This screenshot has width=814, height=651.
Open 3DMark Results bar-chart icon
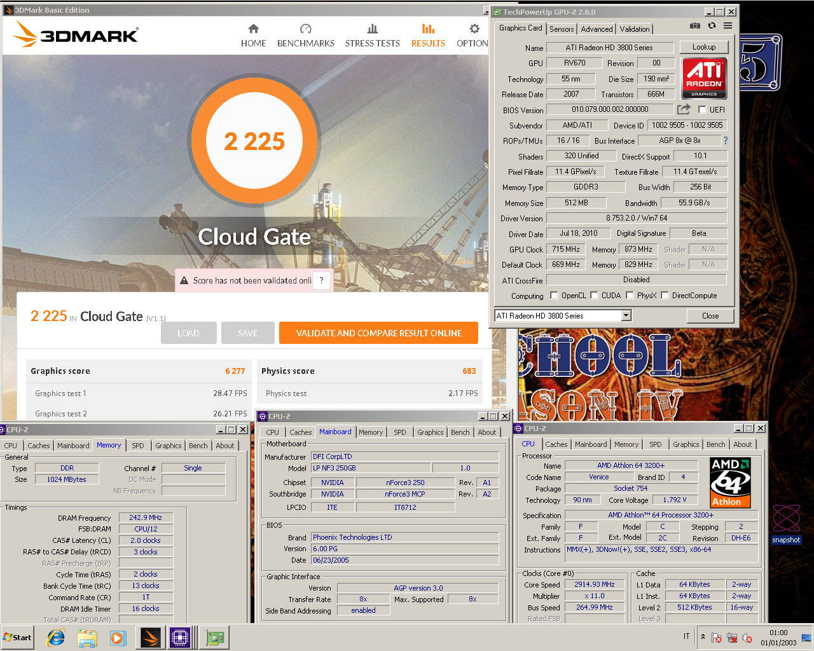tap(428, 29)
